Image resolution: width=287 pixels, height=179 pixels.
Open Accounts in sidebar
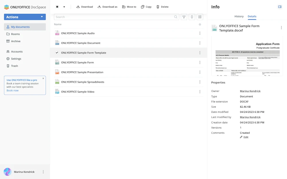14,52
